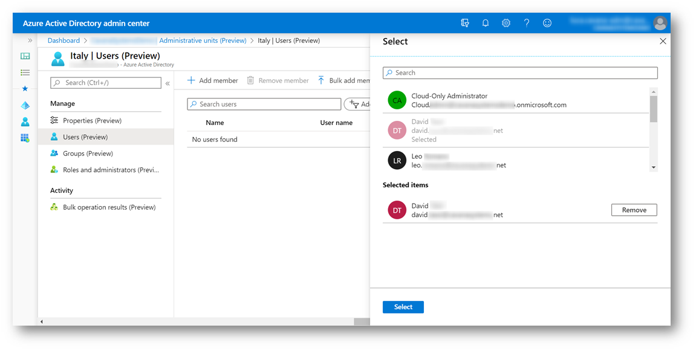Click the Search users field
The height and width of the screenshot is (351, 696).
coord(264,105)
